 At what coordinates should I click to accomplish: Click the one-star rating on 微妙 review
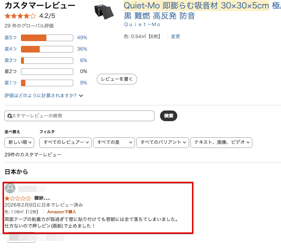point(18,198)
